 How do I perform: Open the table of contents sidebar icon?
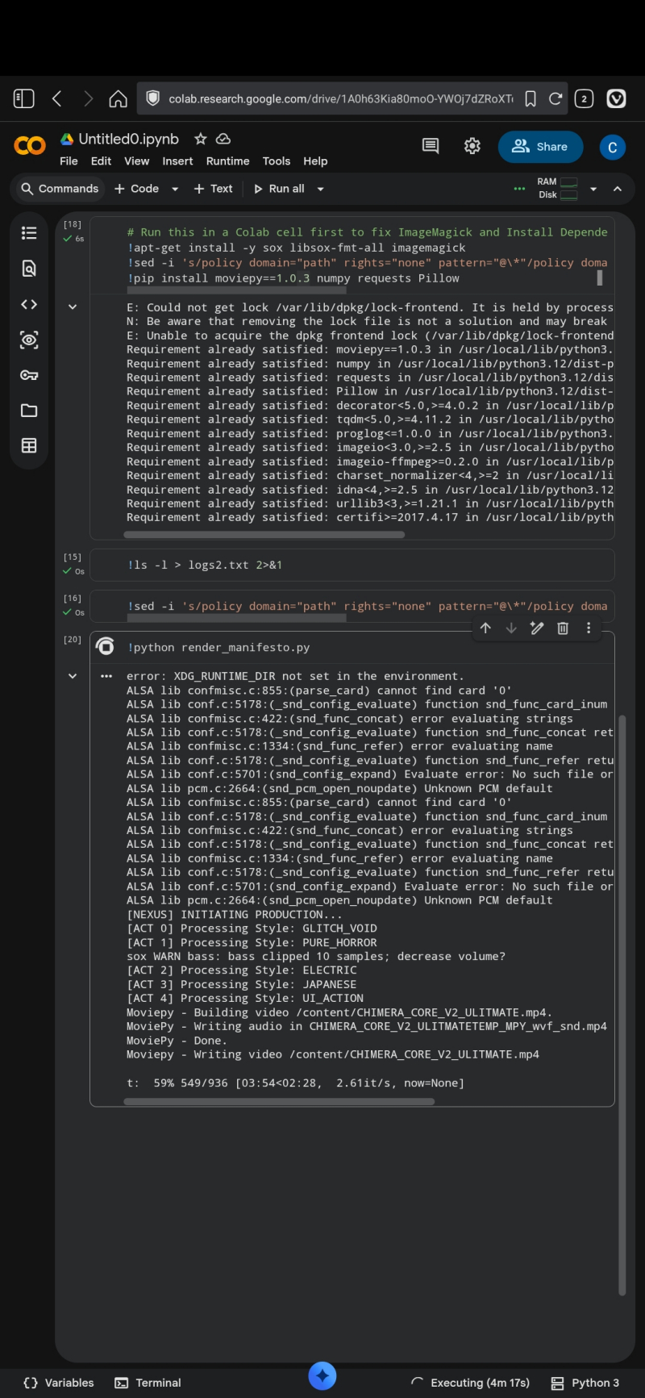pos(29,233)
